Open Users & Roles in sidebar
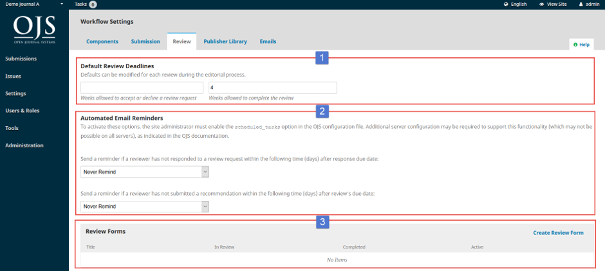Image resolution: width=605 pixels, height=271 pixels. 23,111
